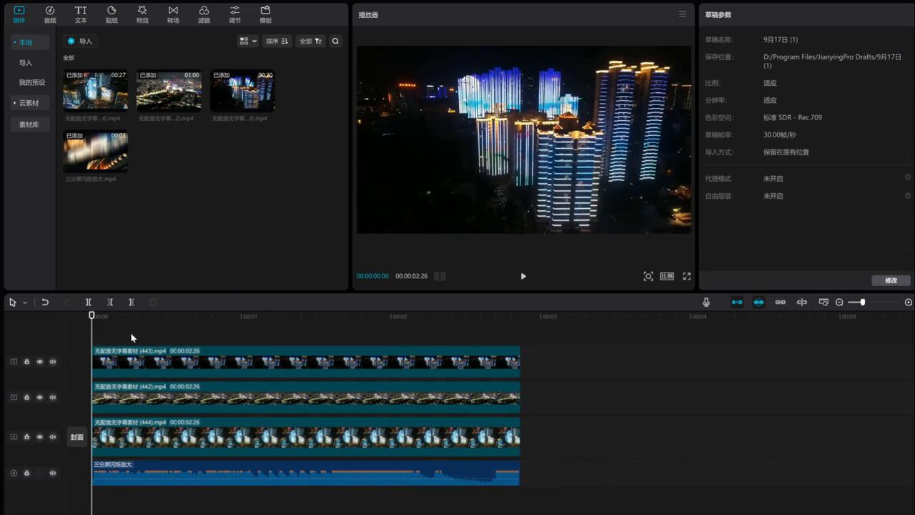The width and height of the screenshot is (915, 515).
Task: Open the 排序 sort dropdown
Action: tap(277, 41)
